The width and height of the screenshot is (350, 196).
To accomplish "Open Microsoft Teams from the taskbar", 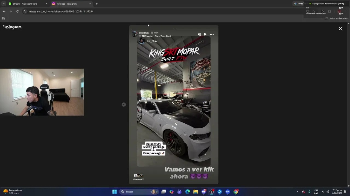I will click(x=179, y=192).
